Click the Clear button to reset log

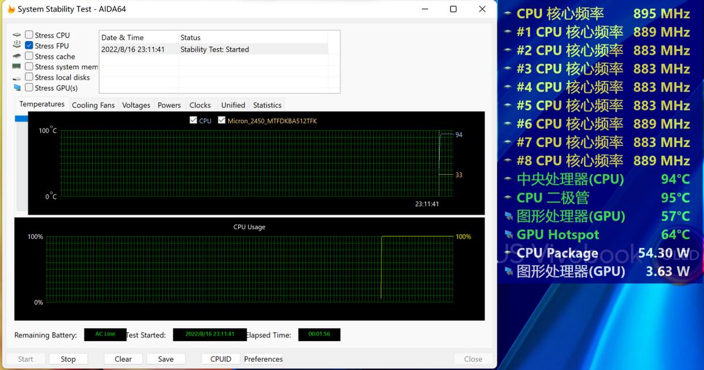pos(123,358)
